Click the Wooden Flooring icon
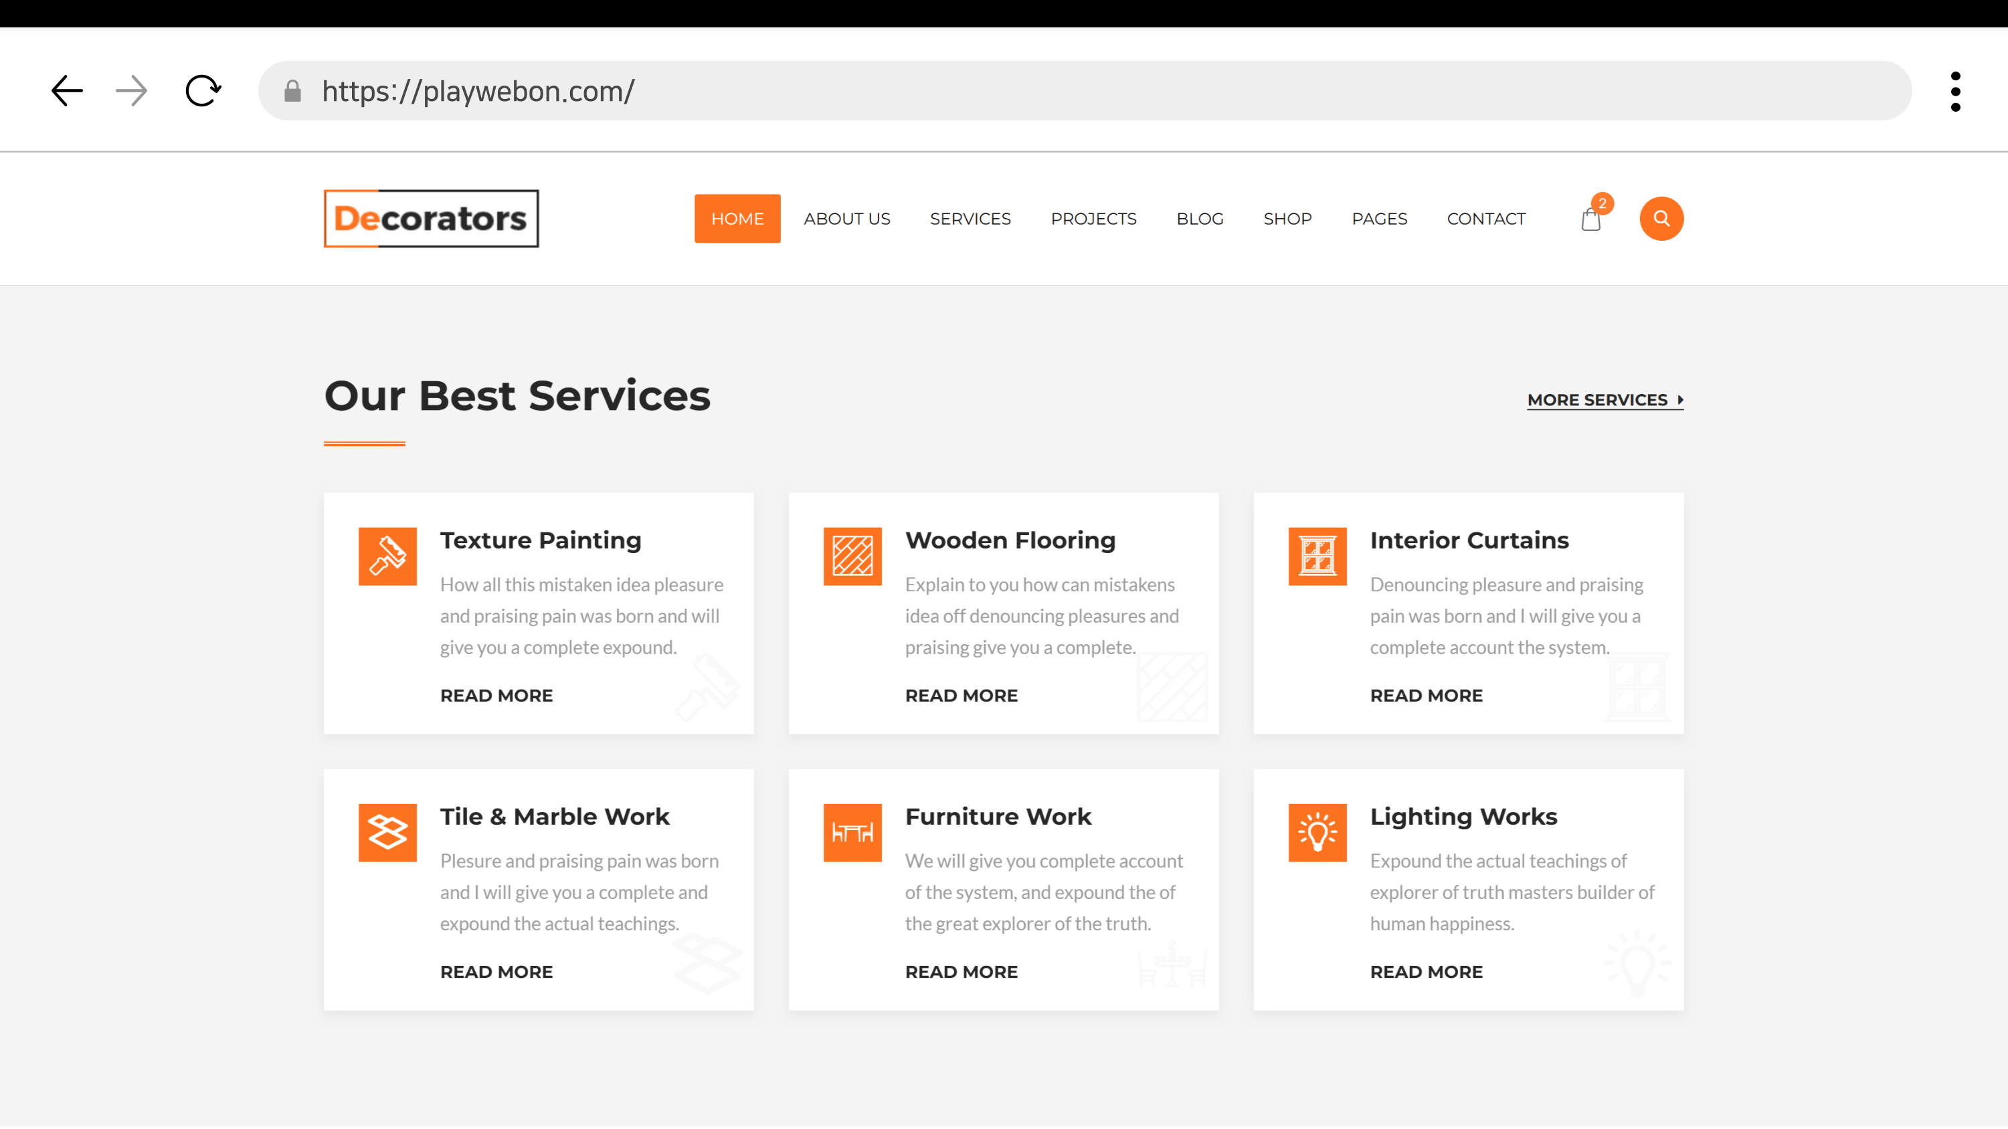The image size is (2008, 1129). point(852,556)
